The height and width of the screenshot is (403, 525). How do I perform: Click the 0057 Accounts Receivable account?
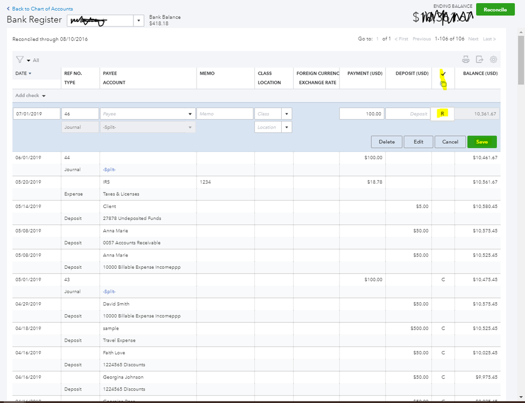131,243
